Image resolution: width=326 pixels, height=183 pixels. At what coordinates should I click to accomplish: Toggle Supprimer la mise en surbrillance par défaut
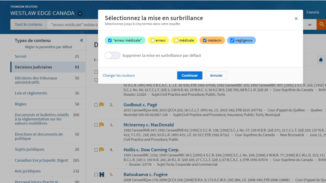coord(112,55)
